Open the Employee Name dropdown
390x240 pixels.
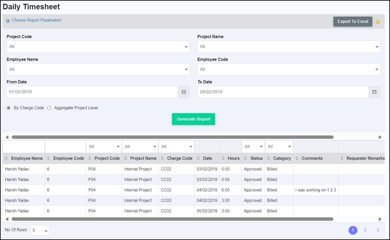tap(97, 69)
